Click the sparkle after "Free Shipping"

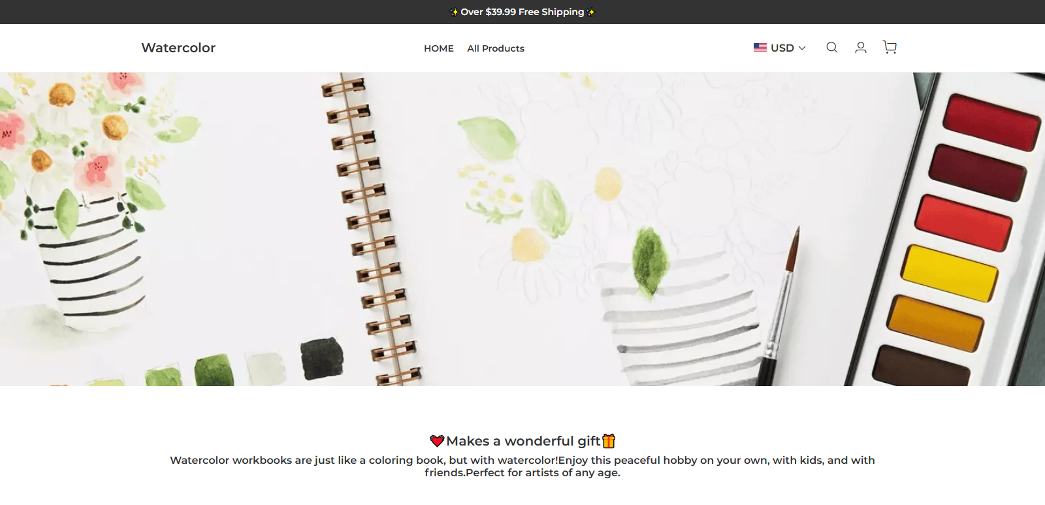pyautogui.click(x=590, y=12)
